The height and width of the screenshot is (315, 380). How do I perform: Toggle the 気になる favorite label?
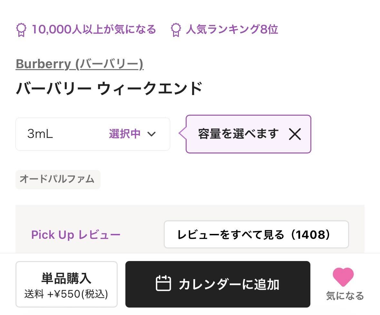[345, 296]
